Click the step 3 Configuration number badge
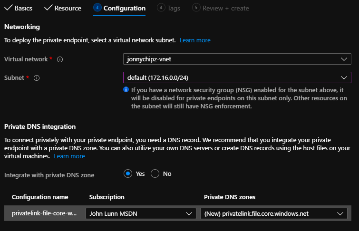359x231 pixels. (97, 8)
